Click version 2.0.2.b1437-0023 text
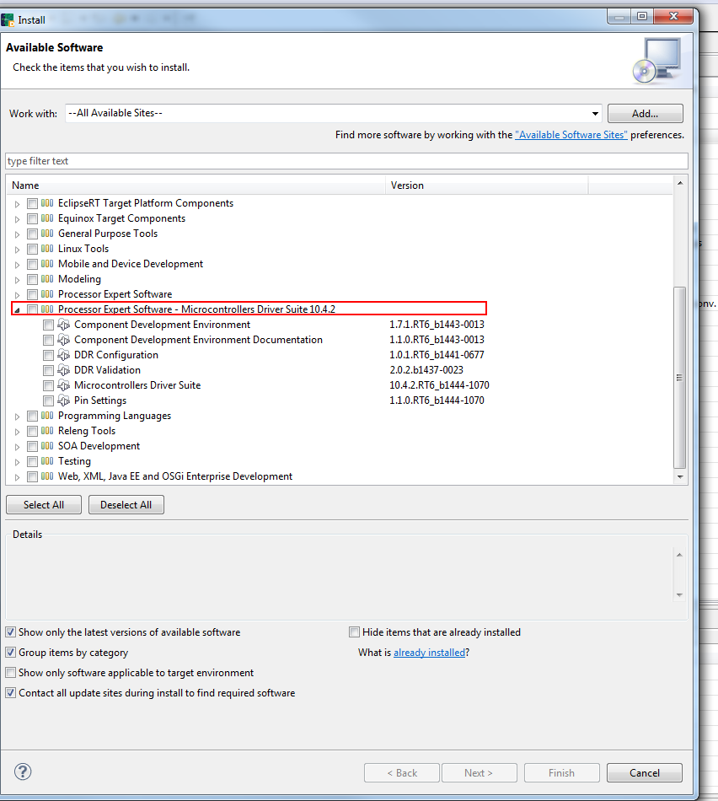The image size is (718, 801). pos(426,370)
